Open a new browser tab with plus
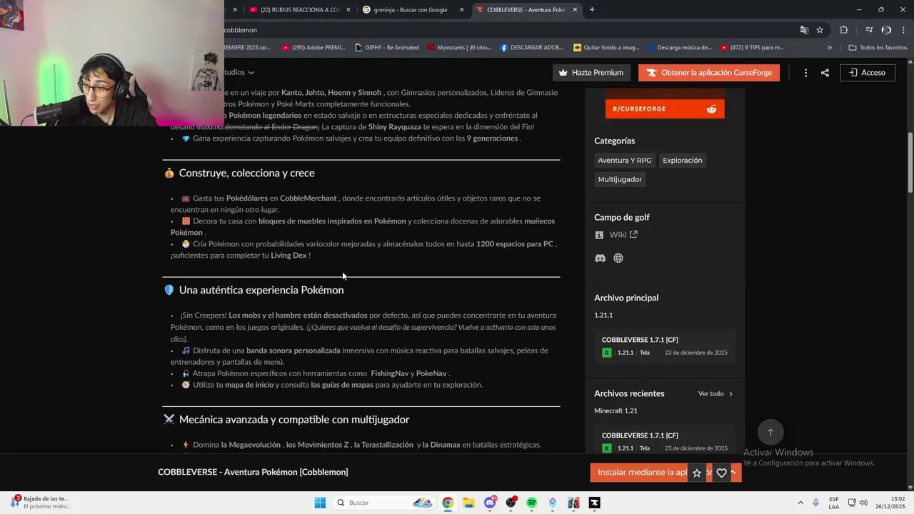 592,9
